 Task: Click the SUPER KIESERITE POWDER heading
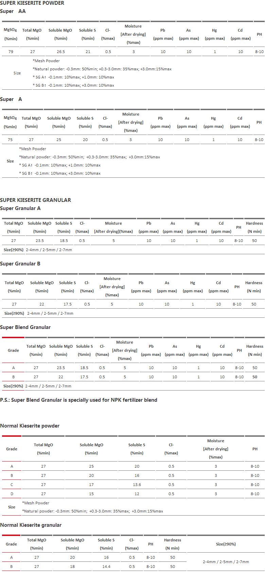32,3
